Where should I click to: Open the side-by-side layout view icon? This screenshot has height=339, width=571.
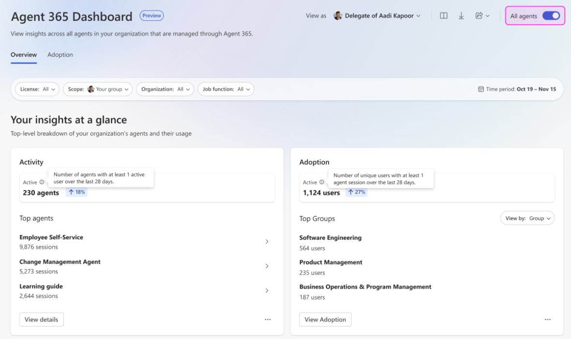click(x=443, y=15)
